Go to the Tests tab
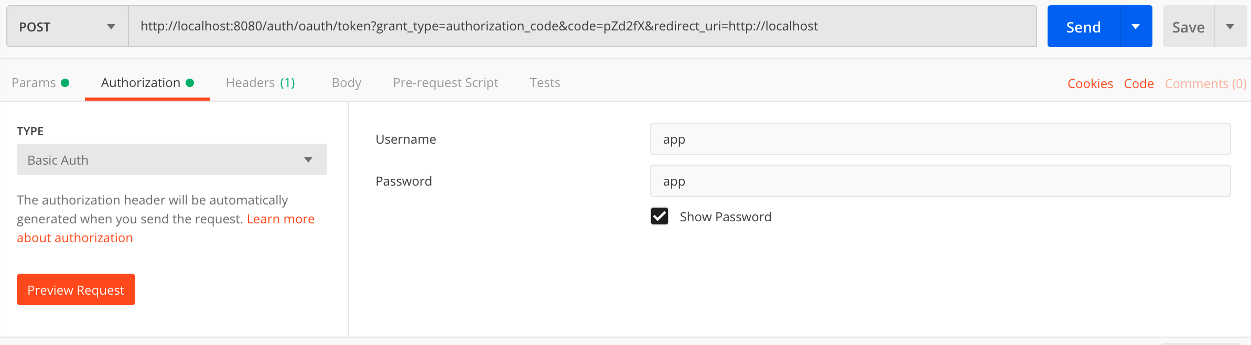Screen dimensions: 1251x345 click(x=545, y=83)
